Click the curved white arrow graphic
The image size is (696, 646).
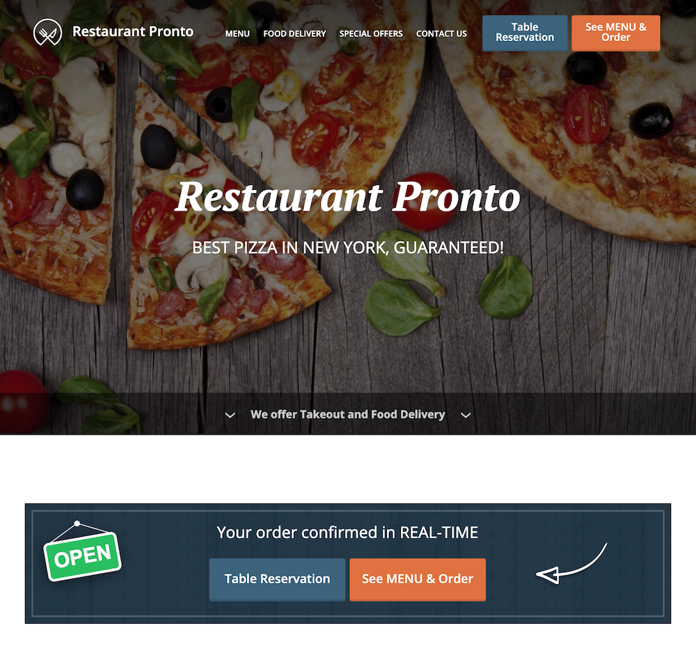coord(571,563)
